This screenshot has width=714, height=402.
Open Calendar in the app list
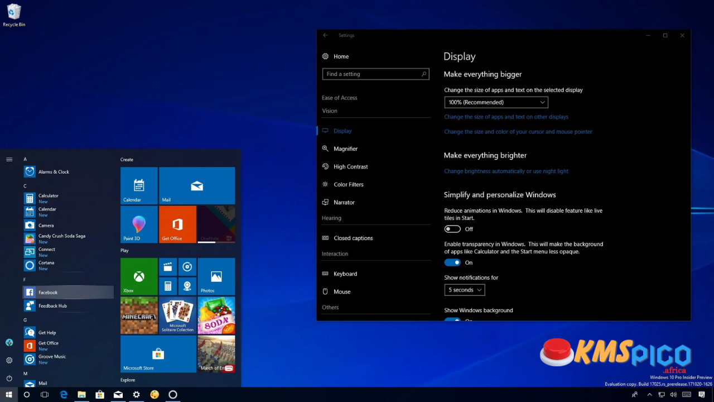click(x=68, y=212)
